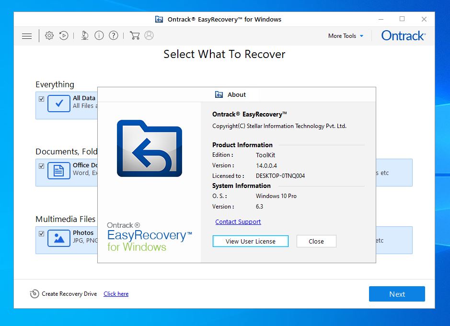Toggle the Office Documents checkbox

tap(41, 166)
